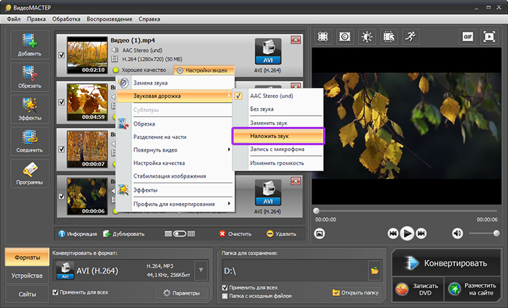
Task: Enable the Папка с исходным файлом checkbox
Action: tap(225, 296)
